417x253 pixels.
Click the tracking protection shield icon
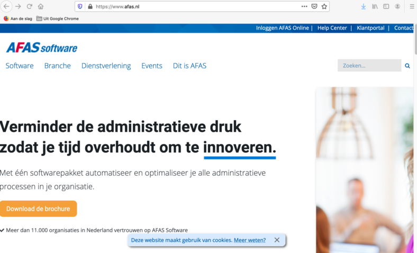80,6
